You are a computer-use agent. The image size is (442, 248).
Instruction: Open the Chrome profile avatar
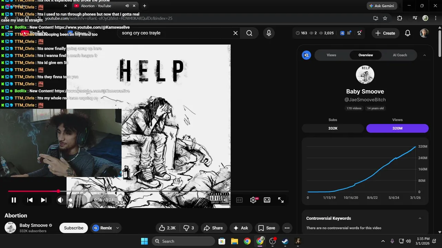[425, 18]
